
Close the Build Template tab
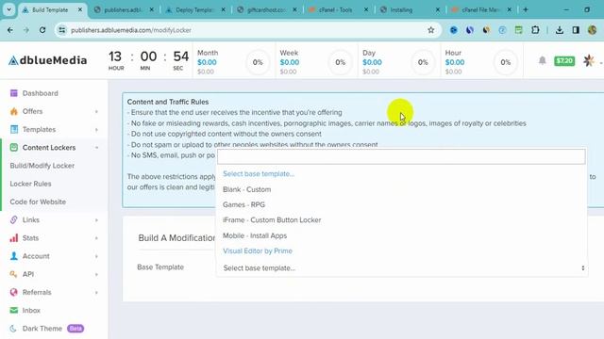pyautogui.click(x=80, y=10)
